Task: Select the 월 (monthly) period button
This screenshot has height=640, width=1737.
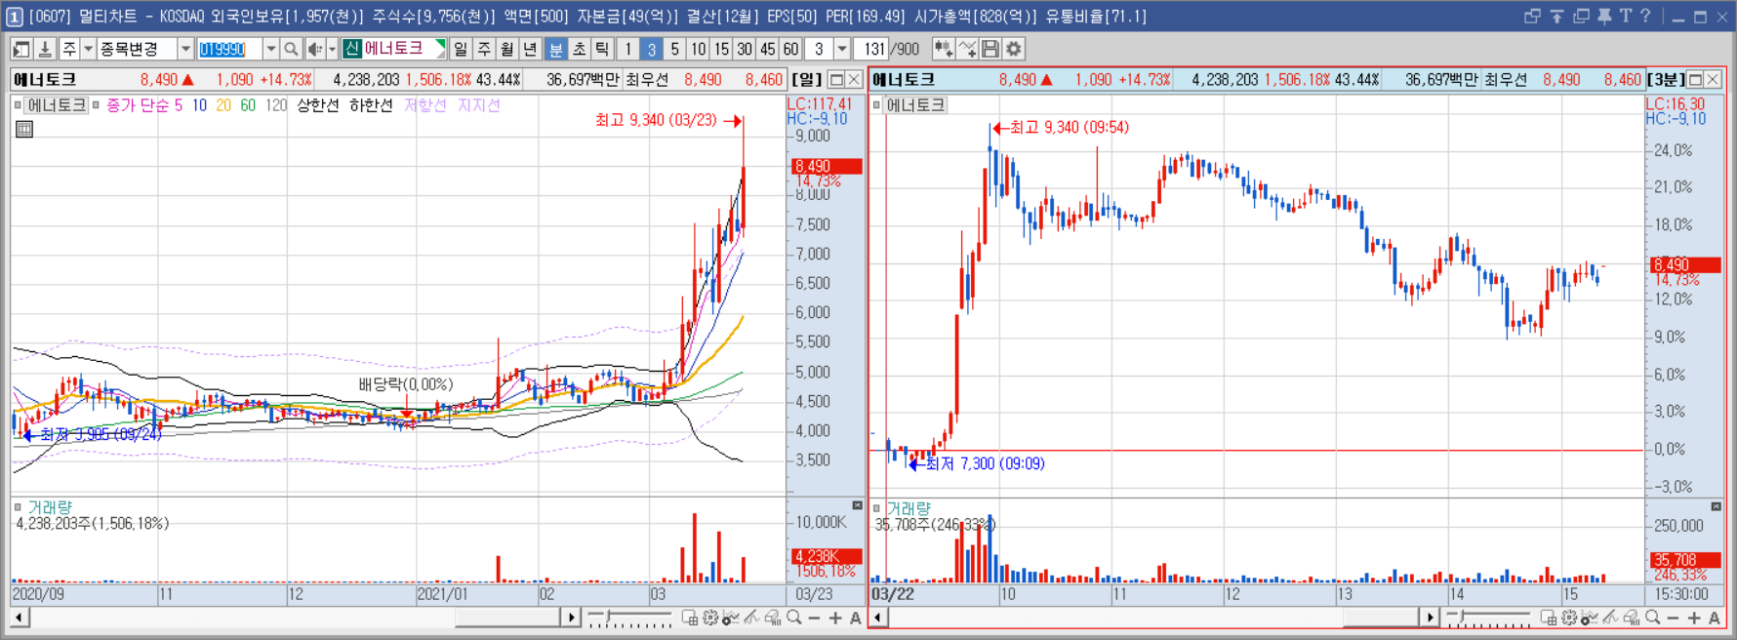Action: (507, 49)
